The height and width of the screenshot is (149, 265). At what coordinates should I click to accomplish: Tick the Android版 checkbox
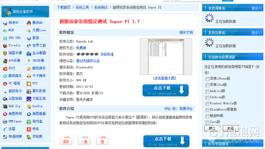(207, 91)
